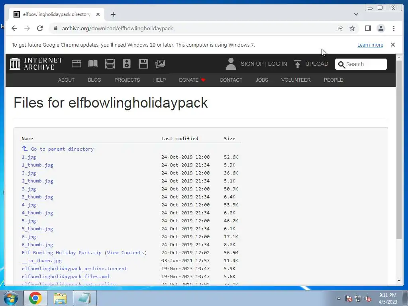Open the 6.jpg file link
408x306 pixels.
29,237
